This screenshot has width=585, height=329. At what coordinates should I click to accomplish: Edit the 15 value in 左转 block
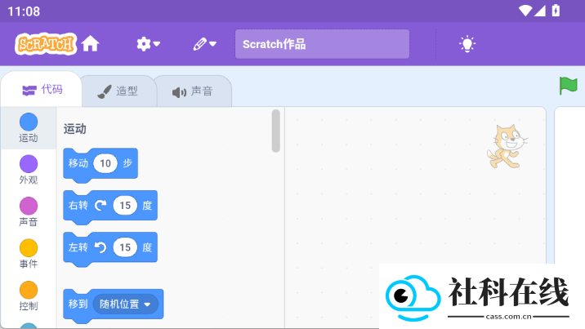pyautogui.click(x=125, y=247)
